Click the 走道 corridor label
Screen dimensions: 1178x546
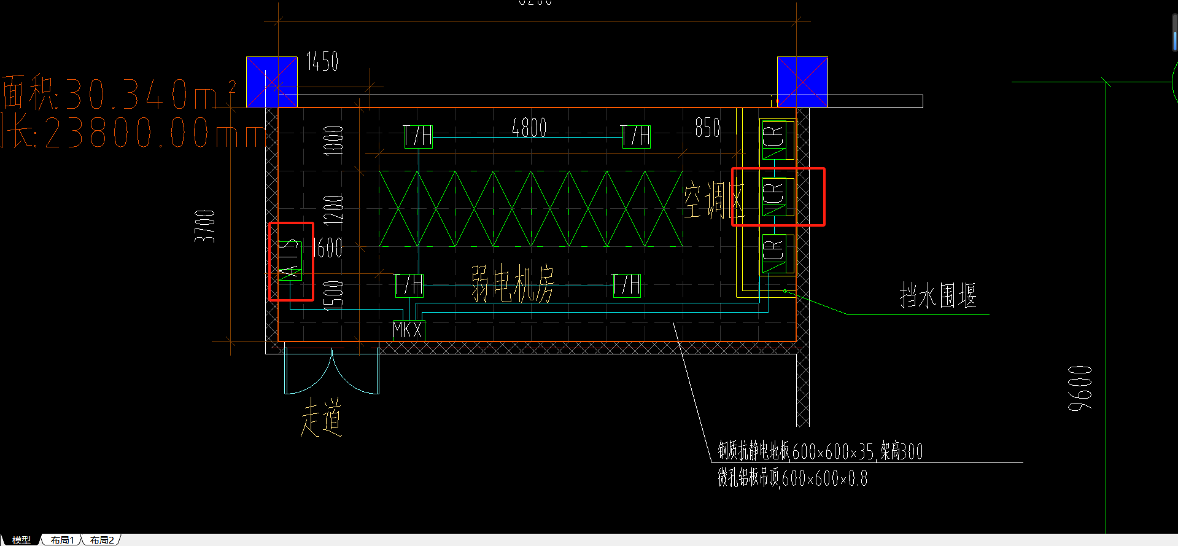[x=321, y=417]
